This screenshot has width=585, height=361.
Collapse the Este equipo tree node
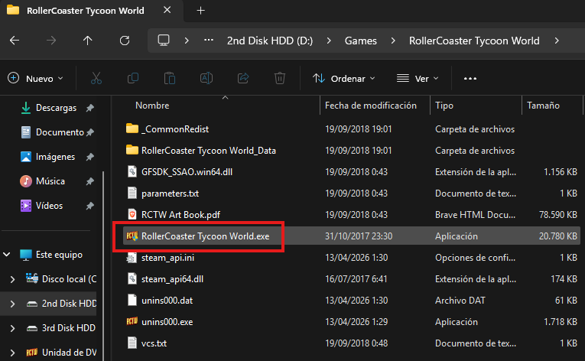click(7, 255)
